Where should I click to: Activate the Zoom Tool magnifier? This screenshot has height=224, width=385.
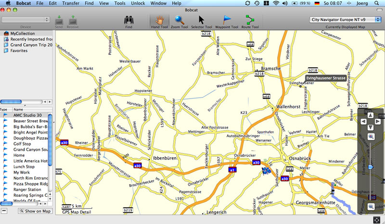tap(179, 21)
